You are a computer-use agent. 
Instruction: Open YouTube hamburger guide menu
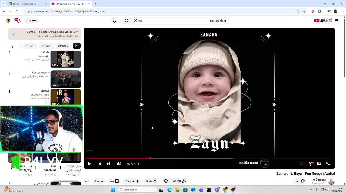[x=337, y=21]
